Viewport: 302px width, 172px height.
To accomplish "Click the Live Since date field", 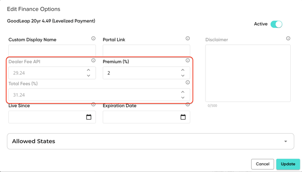I will (52, 117).
